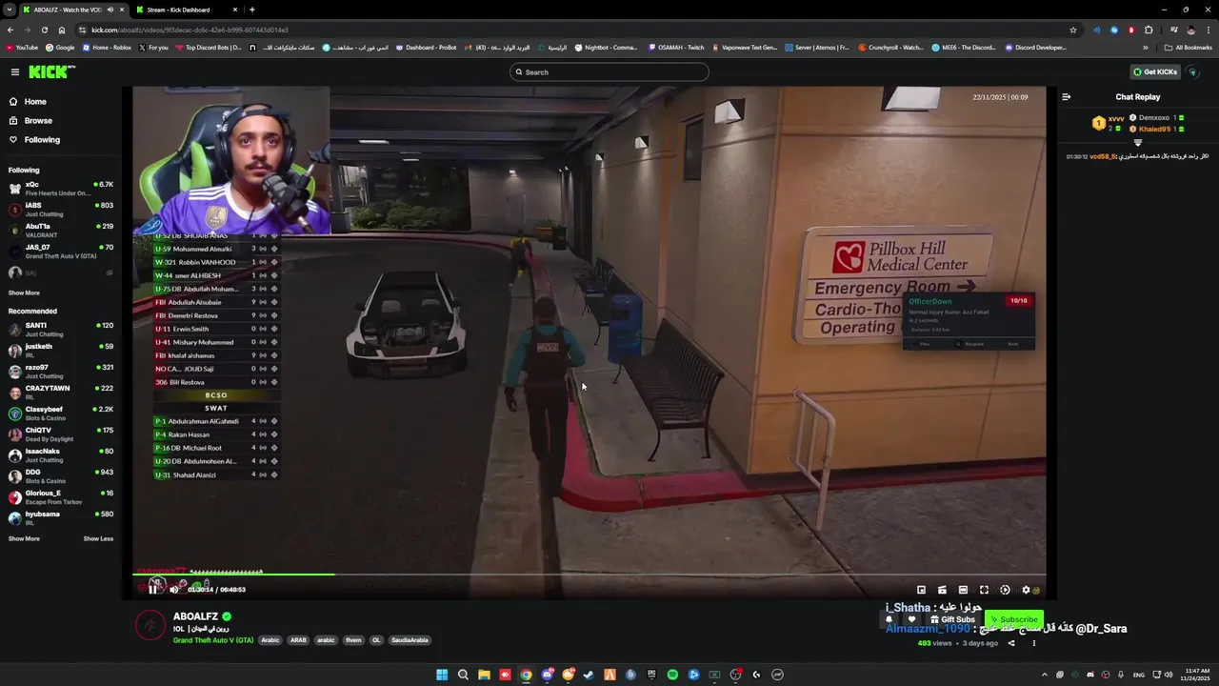1219x686 pixels.
Task: Collapse Recommended list with Show Less
Action: point(98,538)
